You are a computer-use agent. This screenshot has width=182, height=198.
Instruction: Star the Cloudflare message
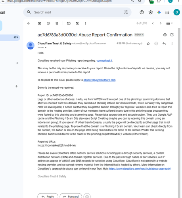(x=148, y=44)
